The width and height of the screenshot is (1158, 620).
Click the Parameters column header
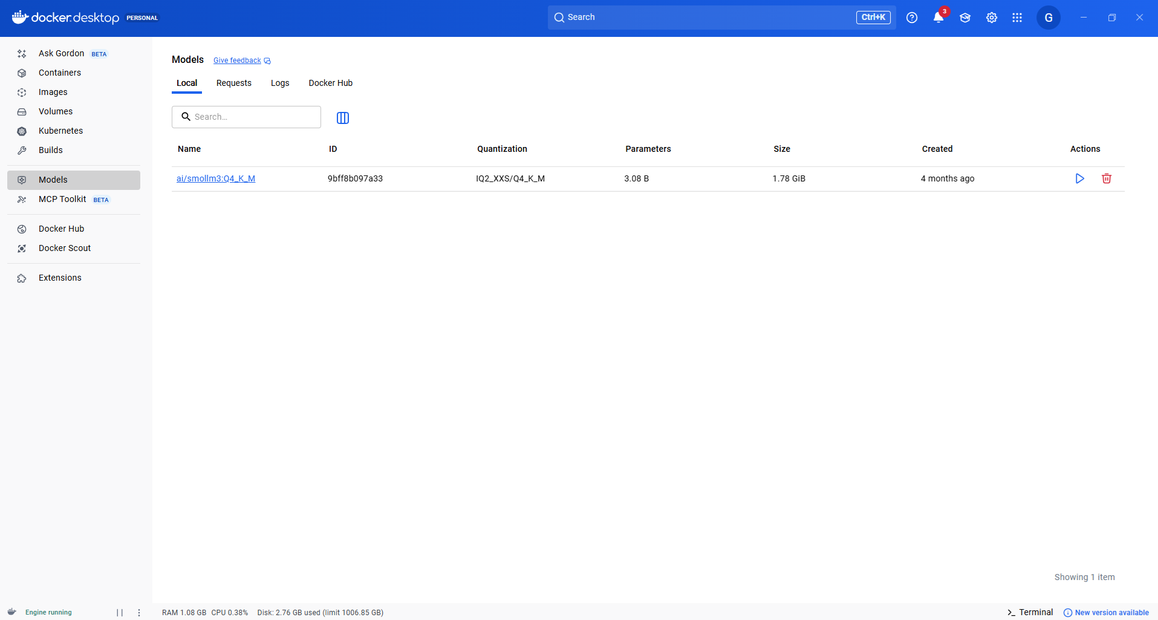click(648, 149)
